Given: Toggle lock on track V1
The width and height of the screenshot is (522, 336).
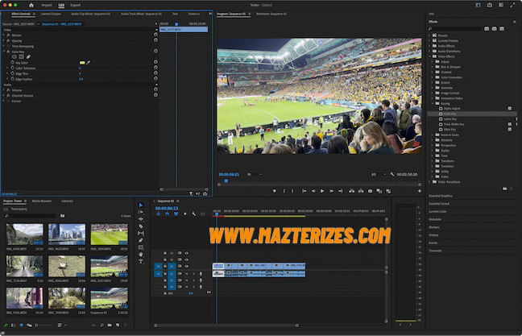Looking at the screenshot, I should pos(165,267).
